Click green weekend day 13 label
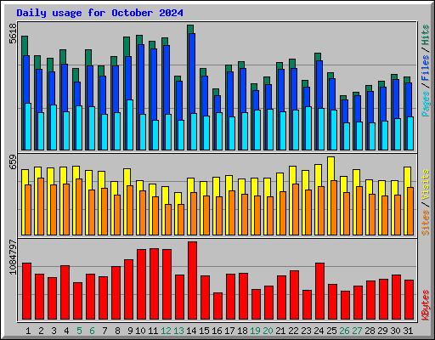Screen dimensions: 435x340 click(178, 331)
